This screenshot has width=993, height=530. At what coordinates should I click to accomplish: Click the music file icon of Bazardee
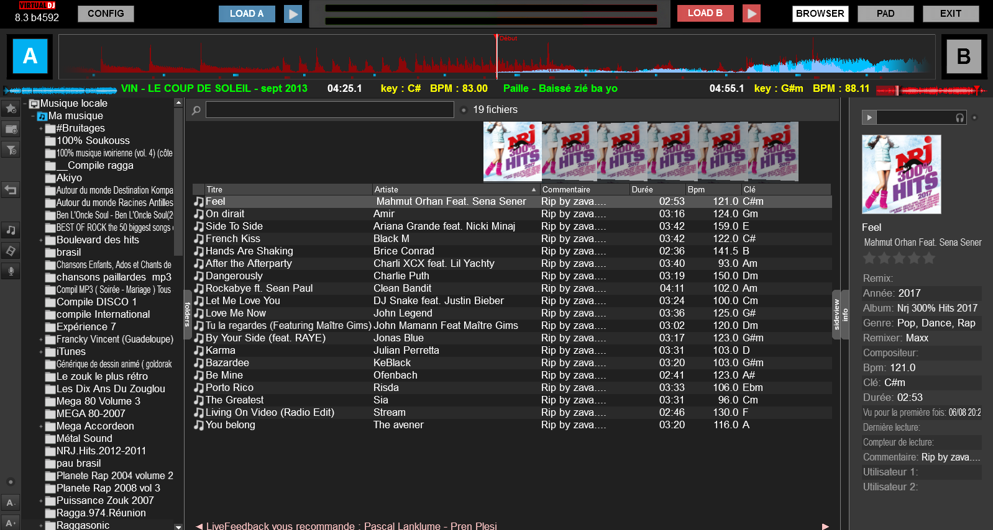click(199, 363)
